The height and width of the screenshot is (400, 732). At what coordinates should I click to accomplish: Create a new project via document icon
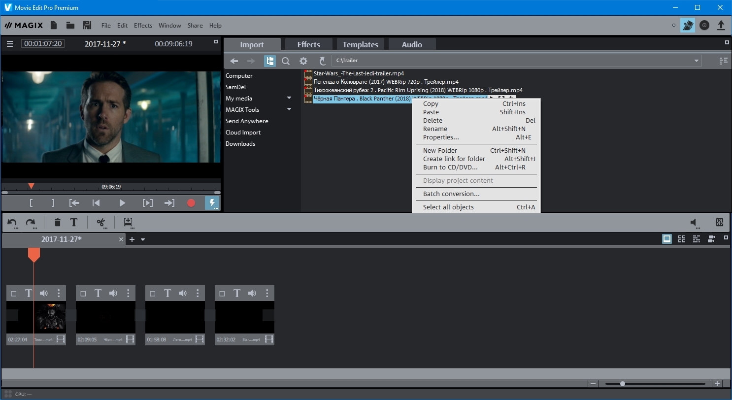tap(54, 25)
